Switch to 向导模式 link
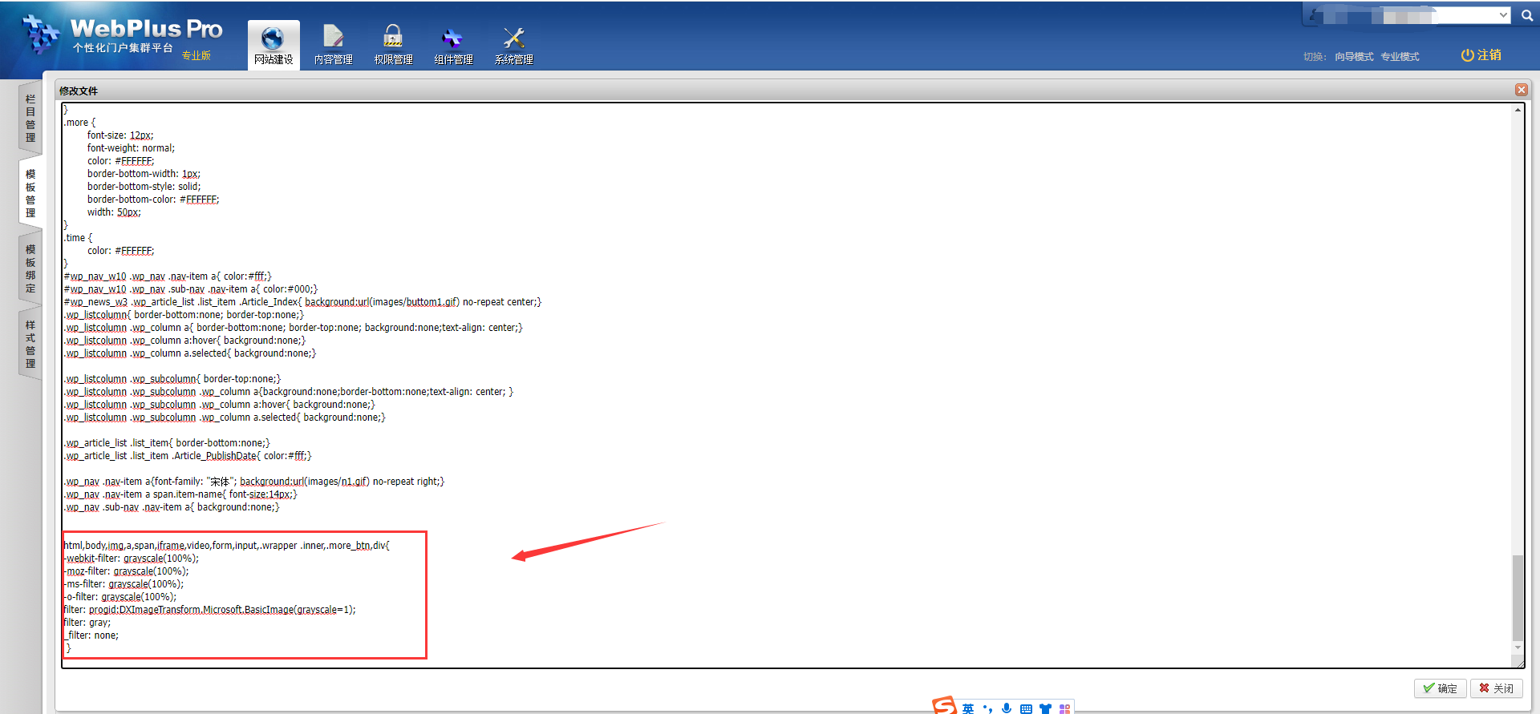 [1354, 57]
